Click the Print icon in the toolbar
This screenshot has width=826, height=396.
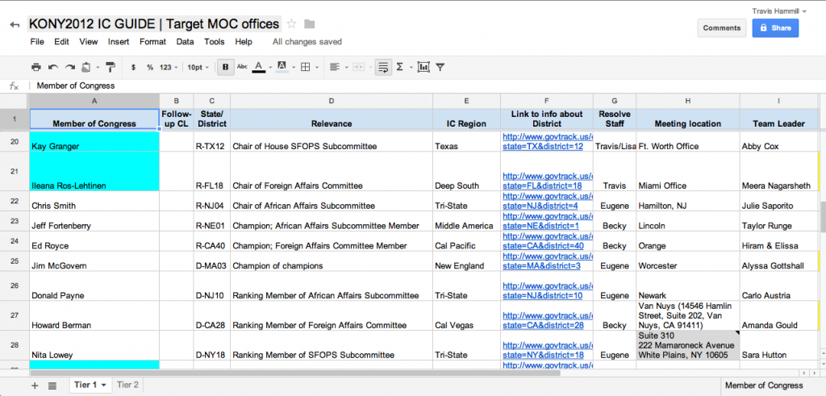tap(35, 68)
